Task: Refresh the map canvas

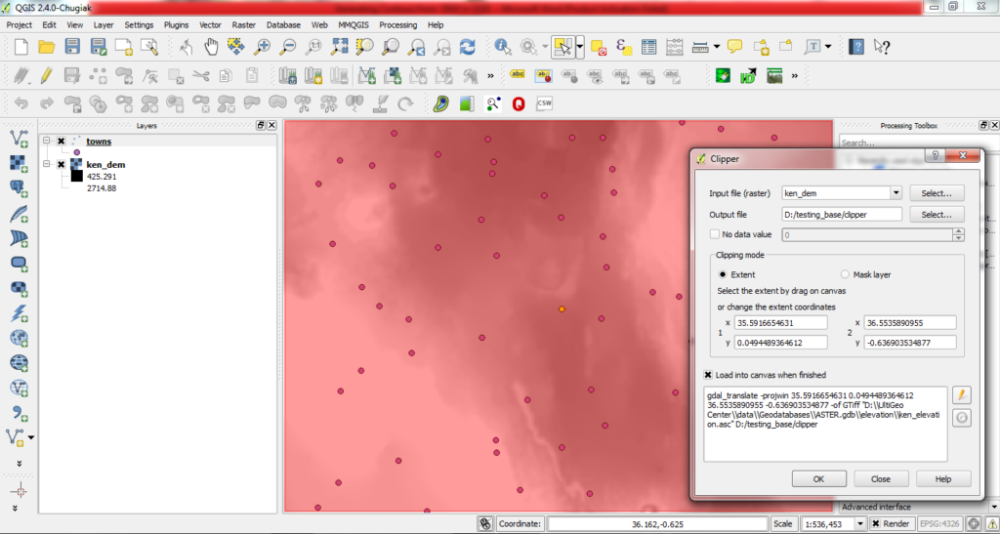Action: [468, 47]
